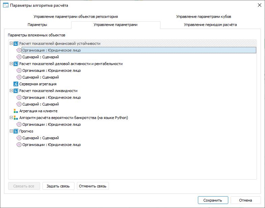Collapse the Прогноз tree node
This screenshot has height=208, width=265.
[x=11, y=131]
